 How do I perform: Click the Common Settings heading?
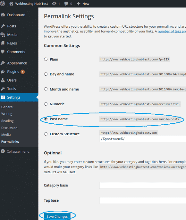point(62,46)
